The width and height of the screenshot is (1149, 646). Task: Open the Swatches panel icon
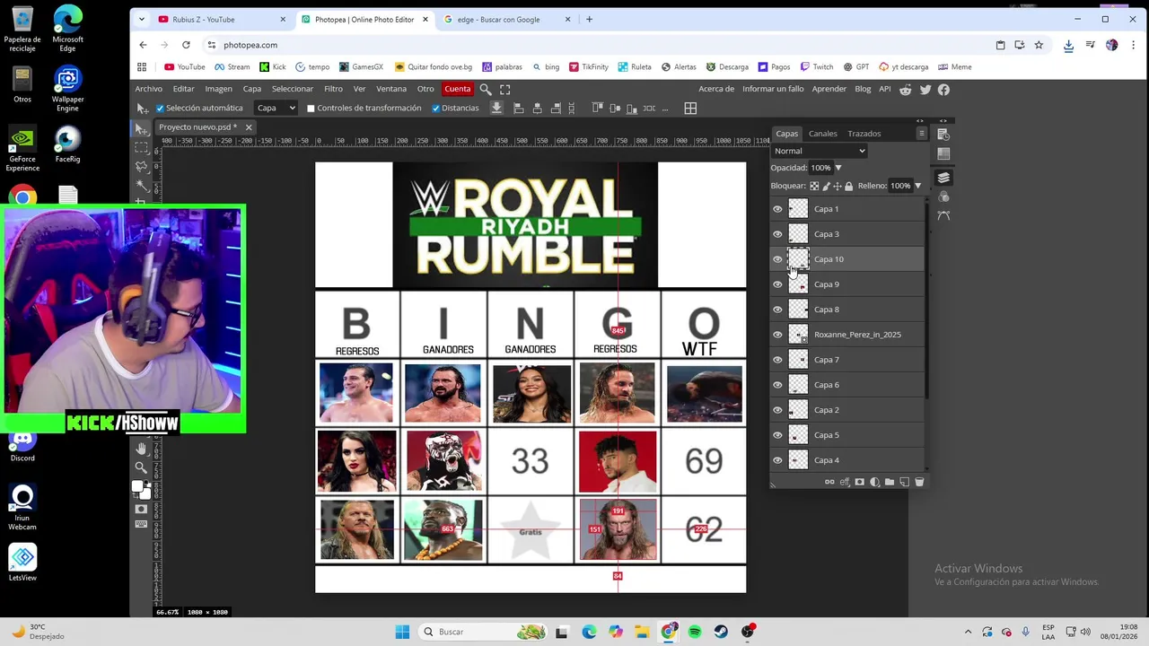click(x=943, y=153)
